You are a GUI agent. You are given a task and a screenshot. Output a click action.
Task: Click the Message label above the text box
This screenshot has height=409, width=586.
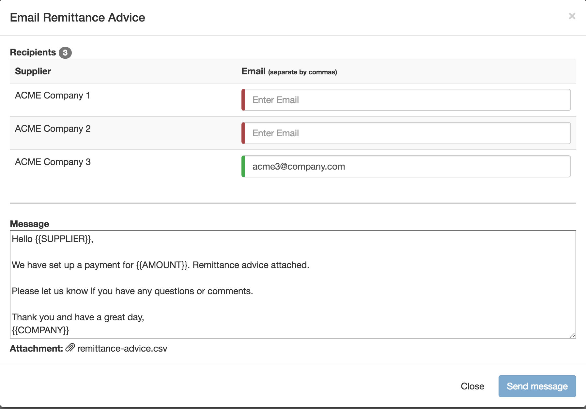[x=29, y=224]
